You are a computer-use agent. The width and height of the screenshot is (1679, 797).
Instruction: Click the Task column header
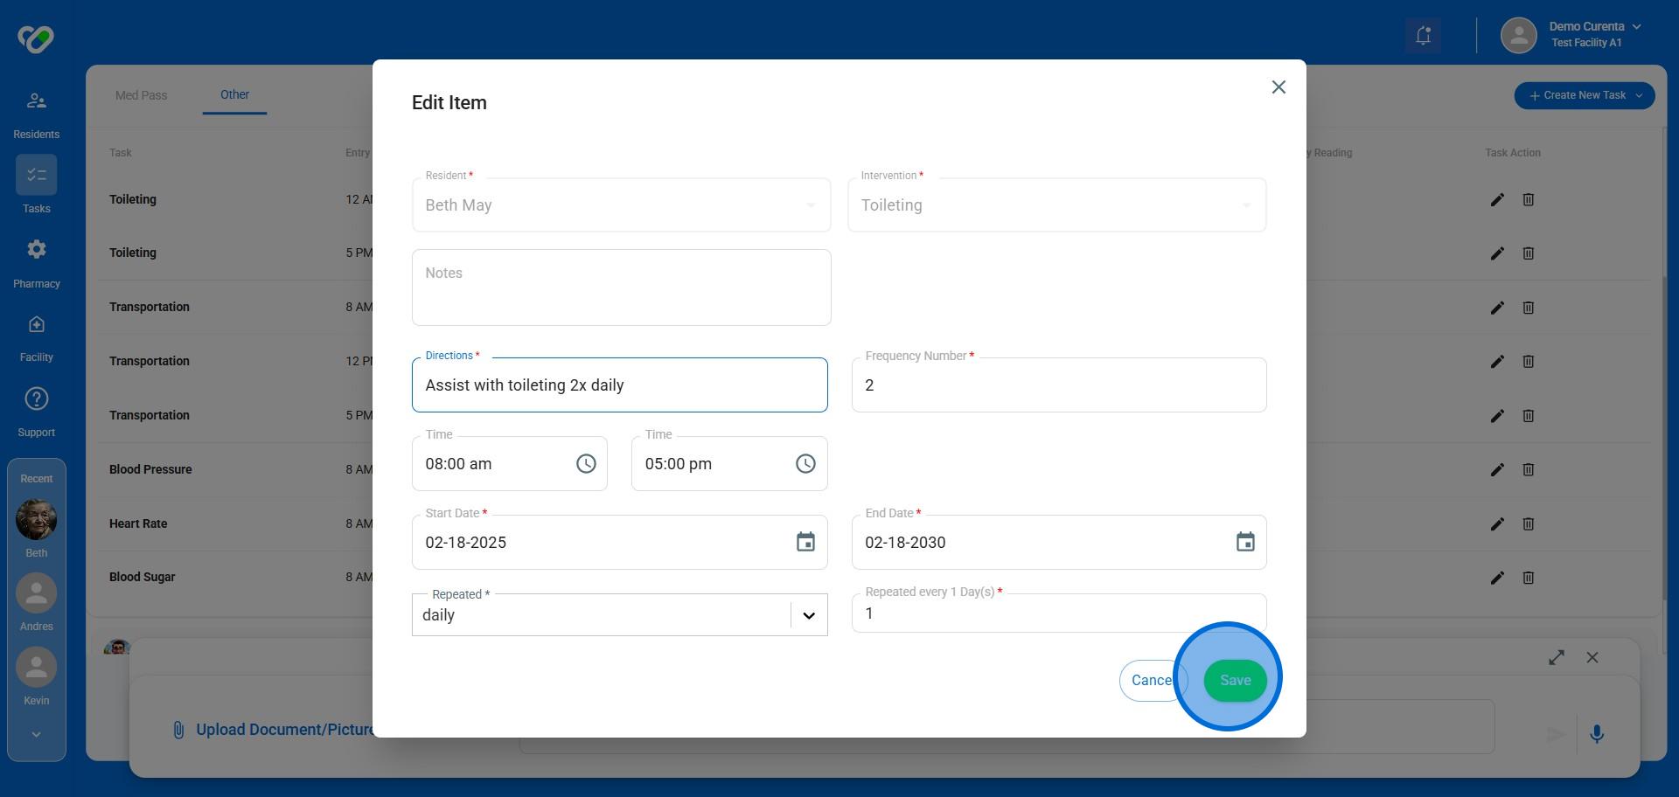(x=121, y=153)
